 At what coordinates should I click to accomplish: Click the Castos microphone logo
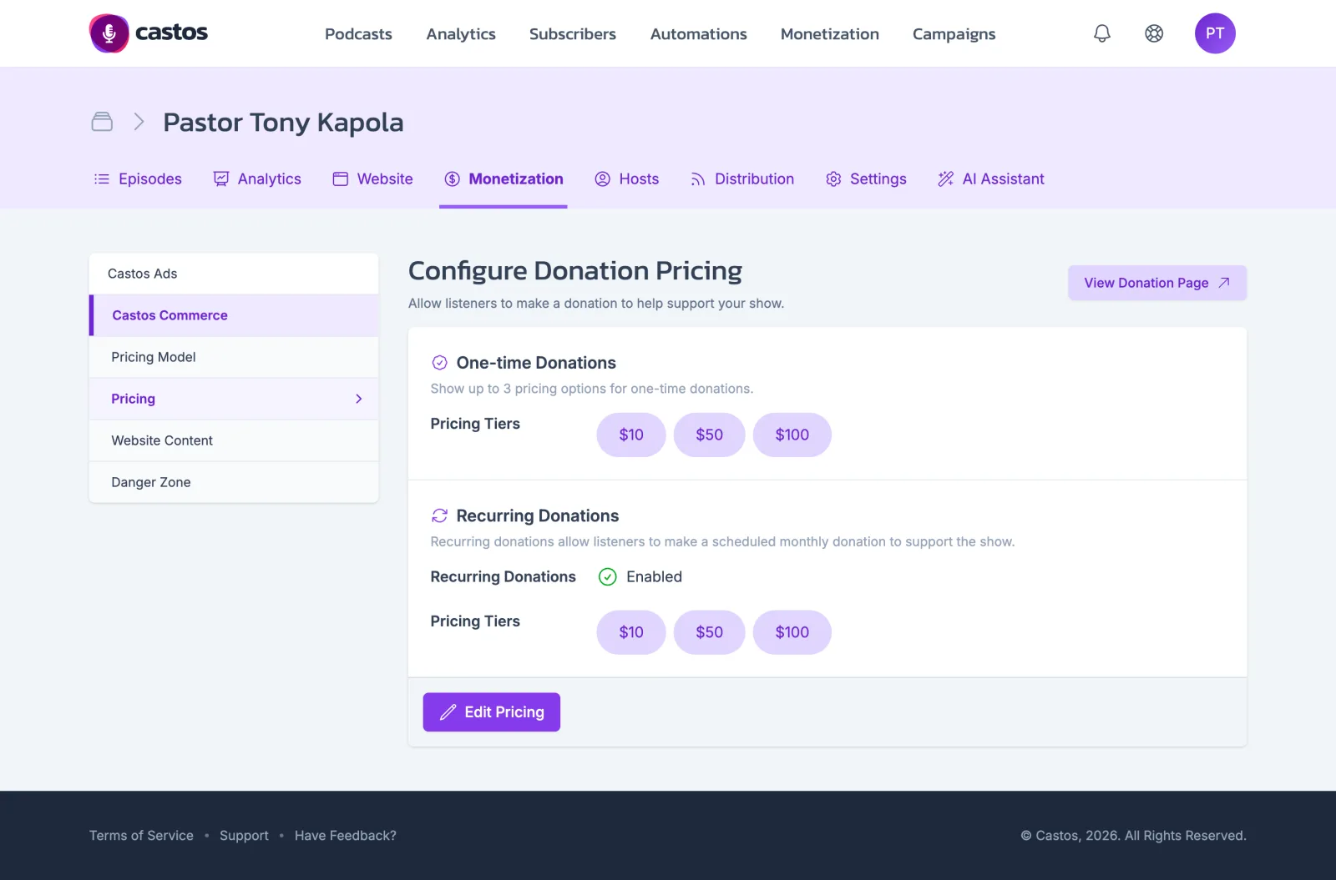coord(109,33)
